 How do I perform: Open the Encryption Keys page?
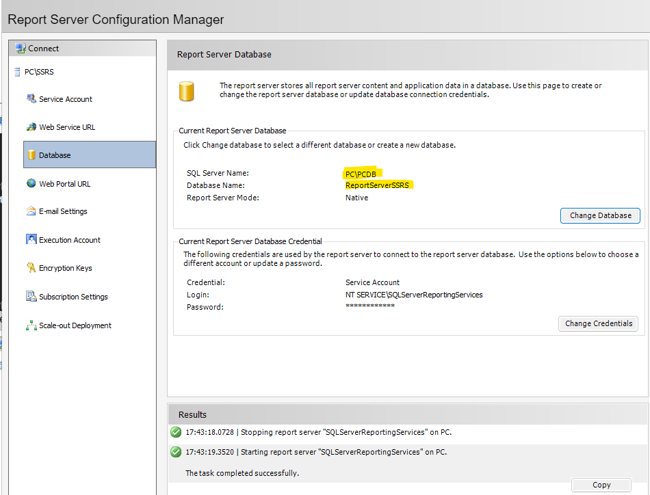click(x=66, y=268)
